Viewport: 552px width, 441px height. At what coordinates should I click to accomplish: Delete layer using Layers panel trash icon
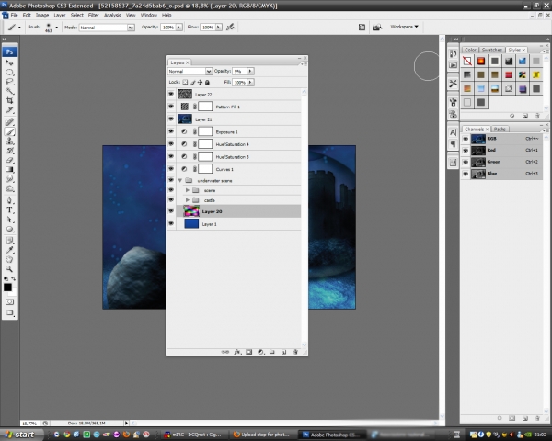click(x=295, y=352)
